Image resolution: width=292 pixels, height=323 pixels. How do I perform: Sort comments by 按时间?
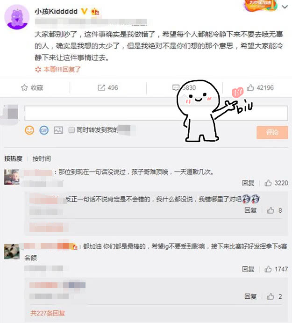click(42, 158)
